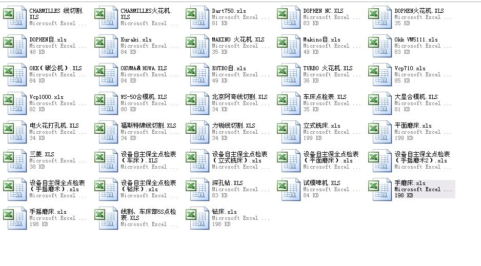Screen dimensions: 481x266
Task: Click the file name 试模啤机.XLS
Action: point(322,183)
